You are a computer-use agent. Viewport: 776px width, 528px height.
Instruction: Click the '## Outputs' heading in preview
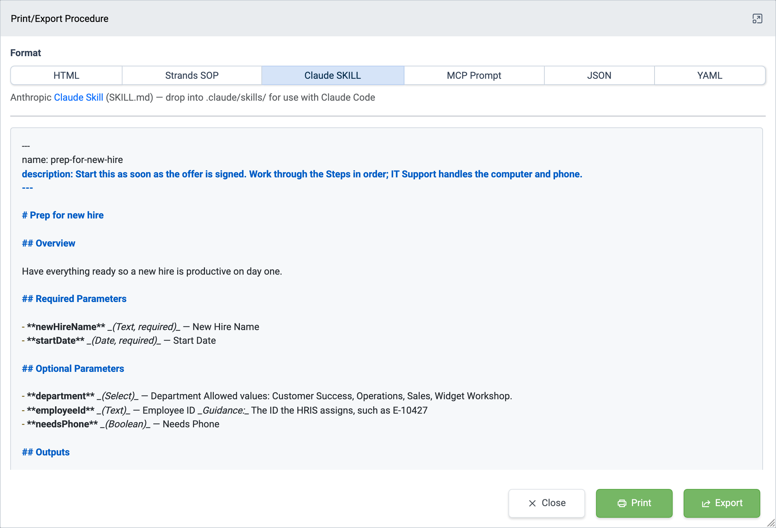pyautogui.click(x=46, y=452)
